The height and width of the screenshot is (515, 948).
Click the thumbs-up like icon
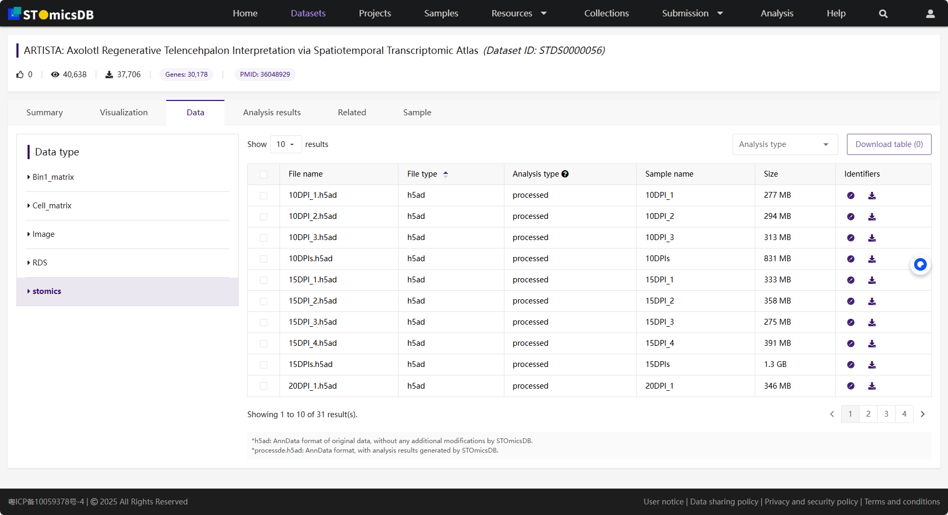pyautogui.click(x=20, y=75)
